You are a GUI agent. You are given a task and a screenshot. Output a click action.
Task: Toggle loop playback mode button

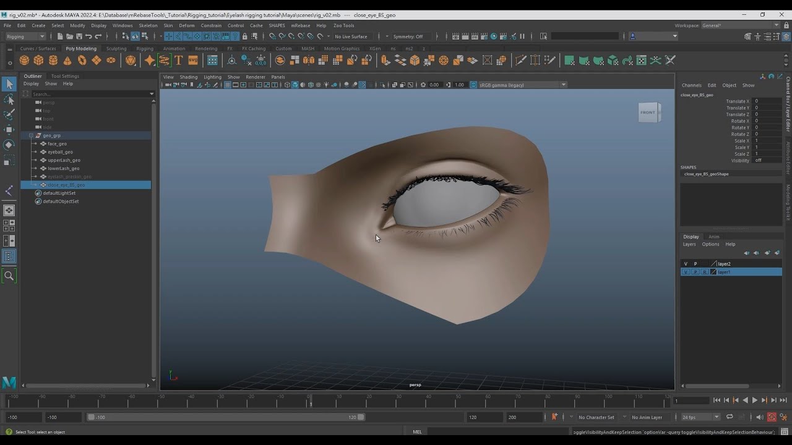coord(730,417)
